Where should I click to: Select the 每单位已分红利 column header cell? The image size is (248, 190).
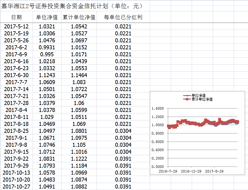coord(123,17)
